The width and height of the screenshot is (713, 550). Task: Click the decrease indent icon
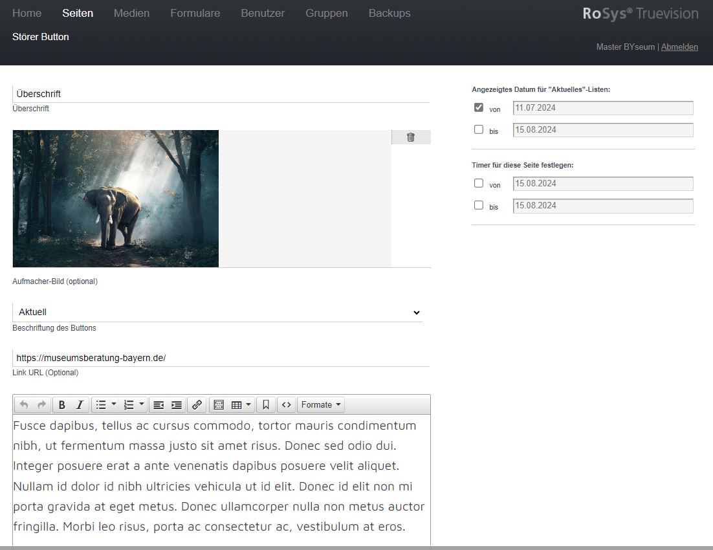pyautogui.click(x=159, y=405)
